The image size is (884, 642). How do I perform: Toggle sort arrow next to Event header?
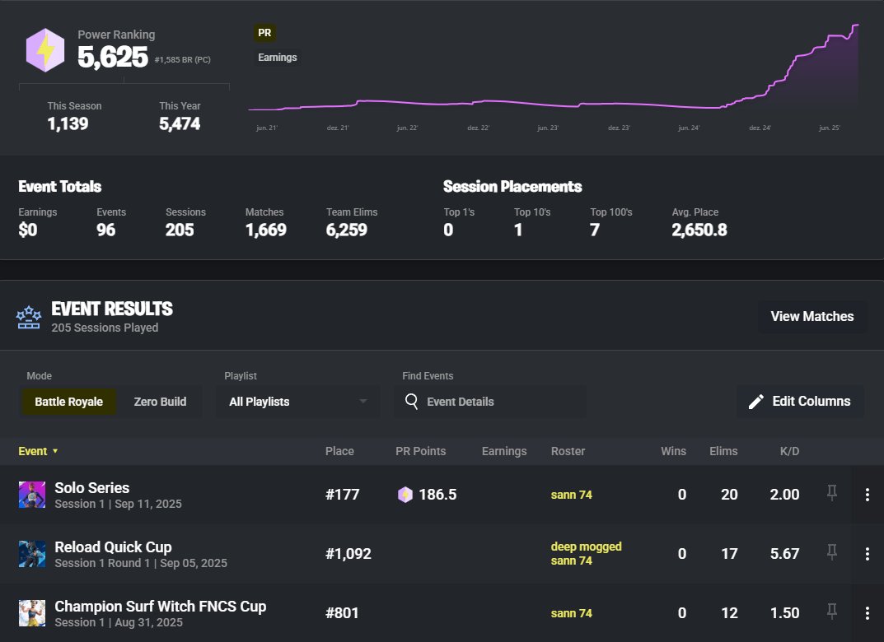pyautogui.click(x=55, y=451)
